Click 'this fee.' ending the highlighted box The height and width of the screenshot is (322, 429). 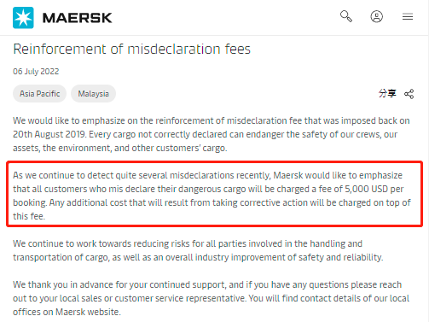pyautogui.click(x=29, y=216)
